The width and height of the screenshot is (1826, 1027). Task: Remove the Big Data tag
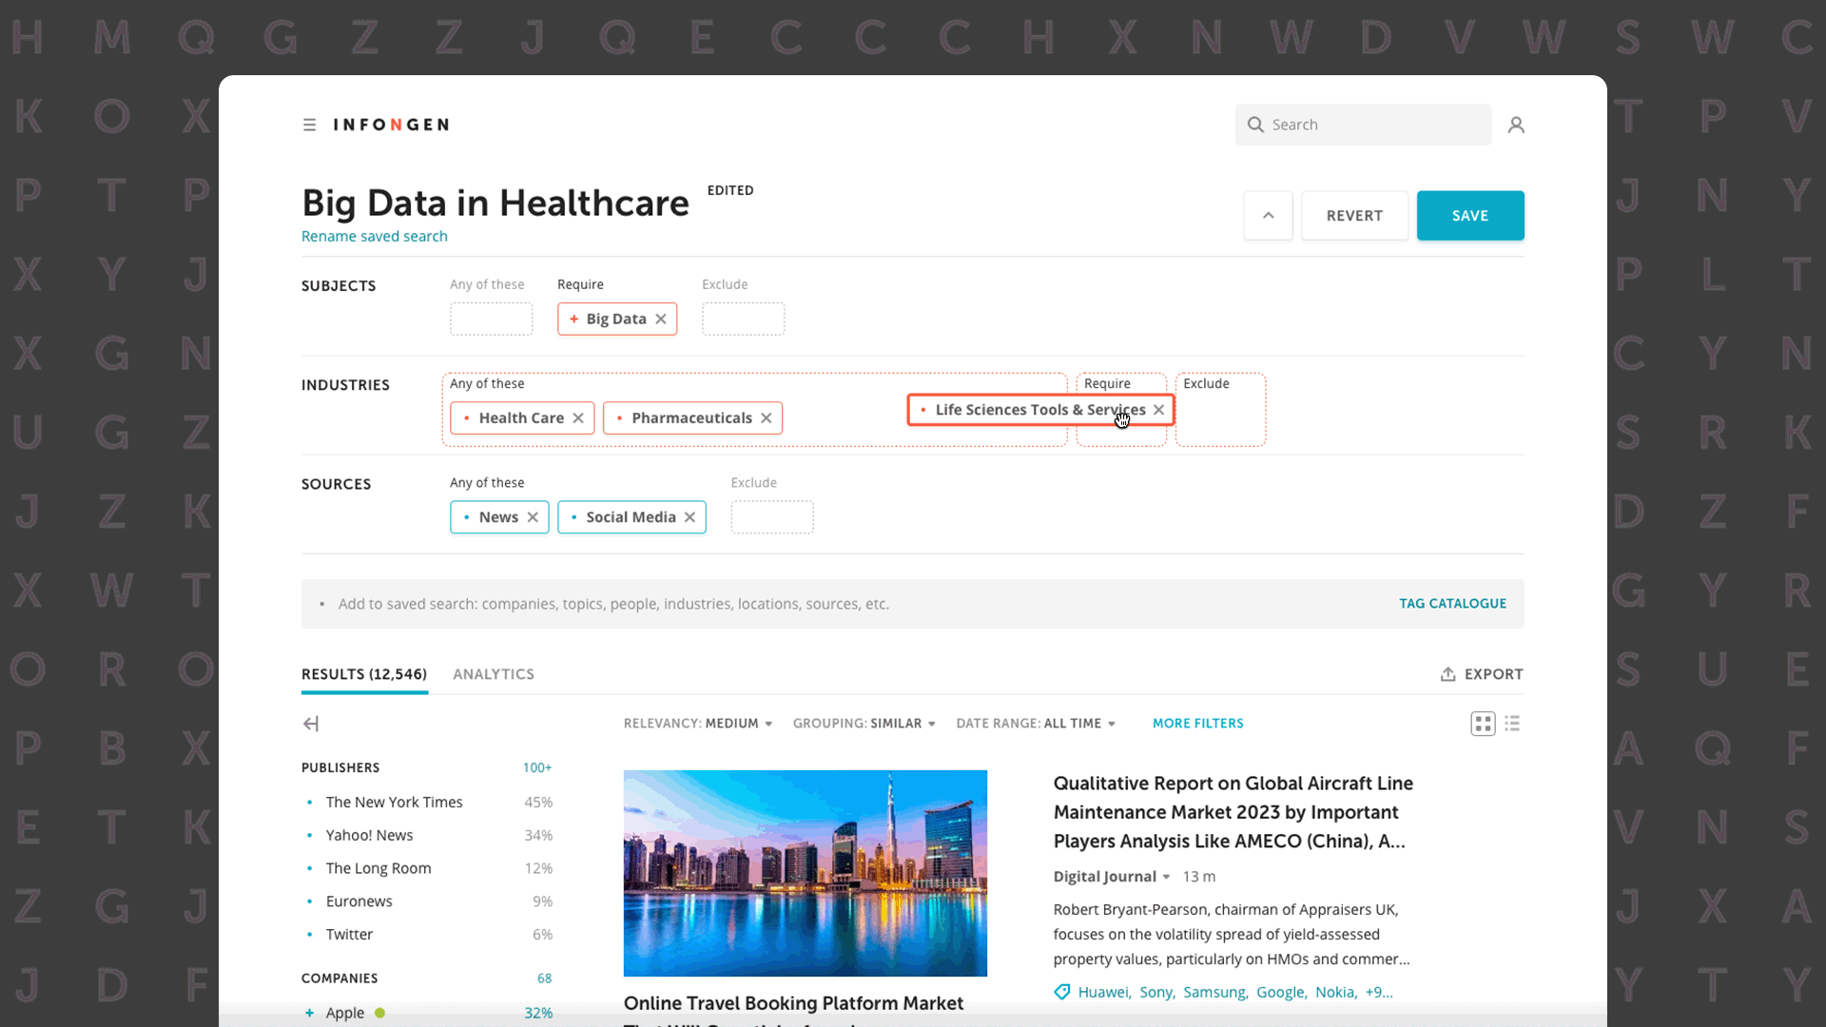coord(661,320)
